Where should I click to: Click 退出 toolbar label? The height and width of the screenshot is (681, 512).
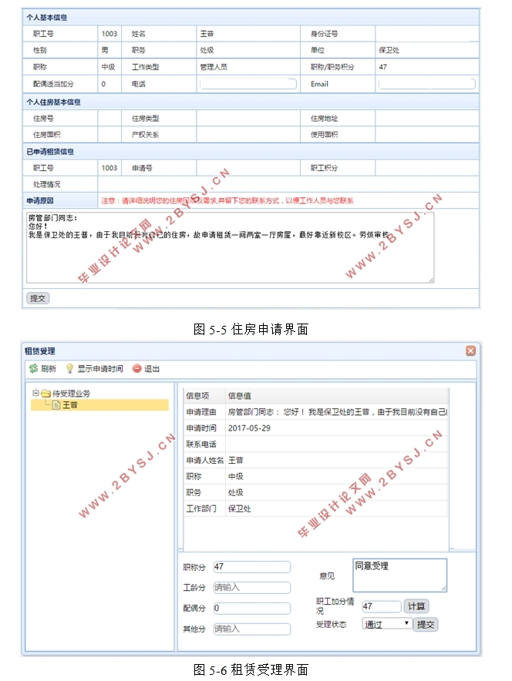pyautogui.click(x=152, y=369)
